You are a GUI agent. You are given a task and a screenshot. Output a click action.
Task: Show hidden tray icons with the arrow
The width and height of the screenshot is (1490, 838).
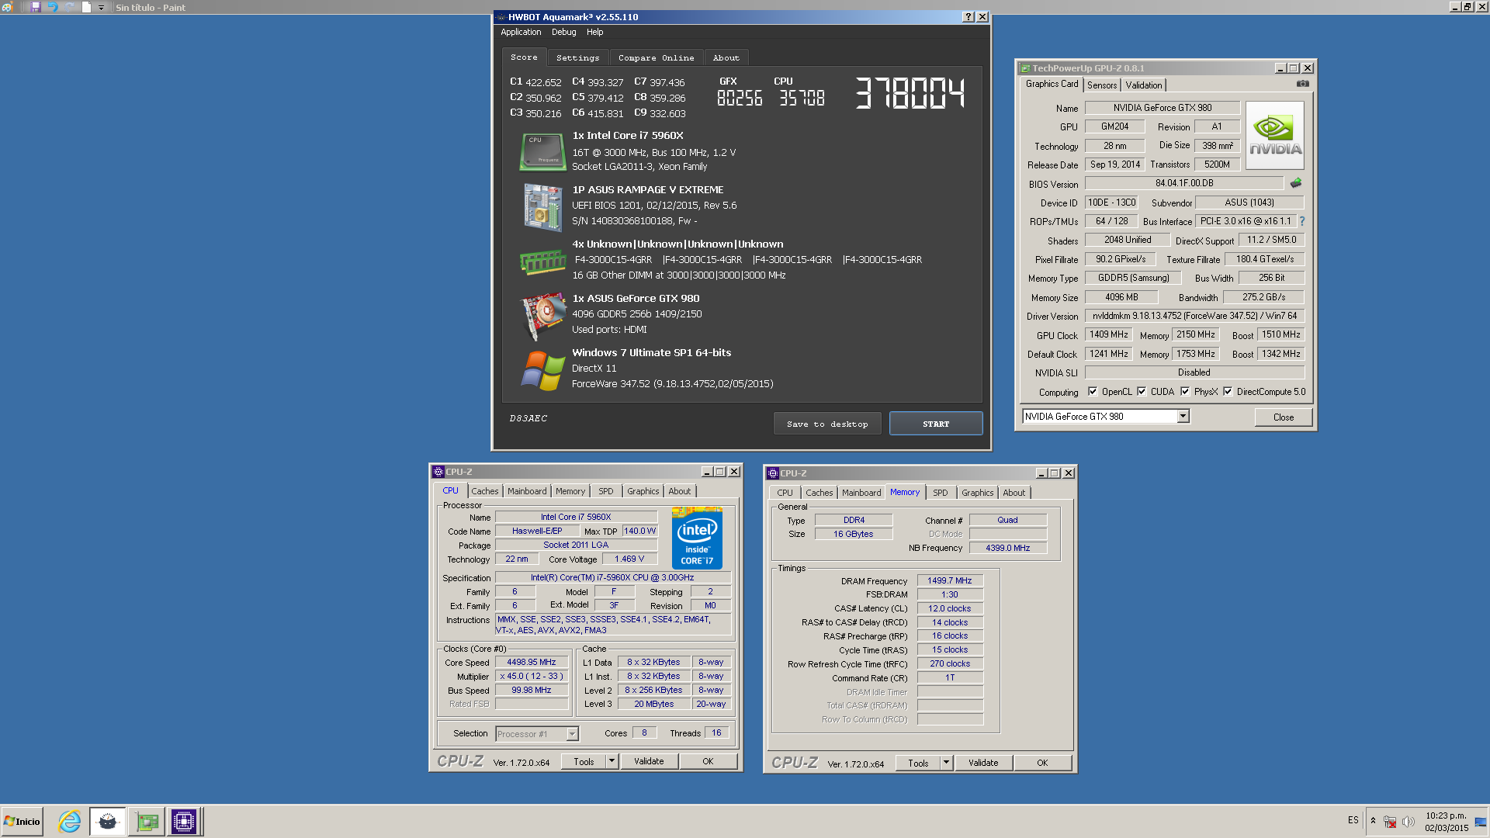tap(1373, 821)
